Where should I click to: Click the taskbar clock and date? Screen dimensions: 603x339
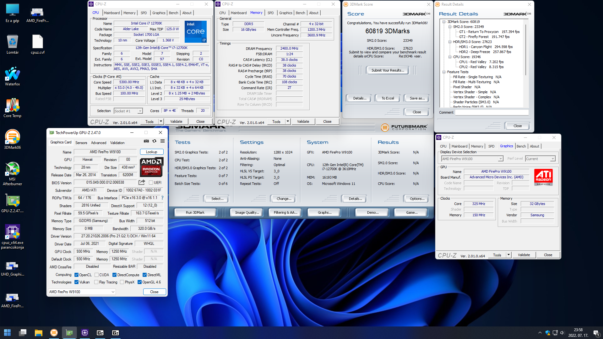coord(578,333)
